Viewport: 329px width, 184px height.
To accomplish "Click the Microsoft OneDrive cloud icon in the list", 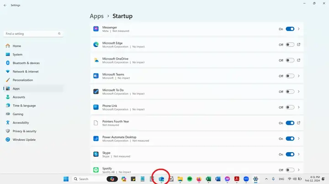I will click(x=96, y=60).
